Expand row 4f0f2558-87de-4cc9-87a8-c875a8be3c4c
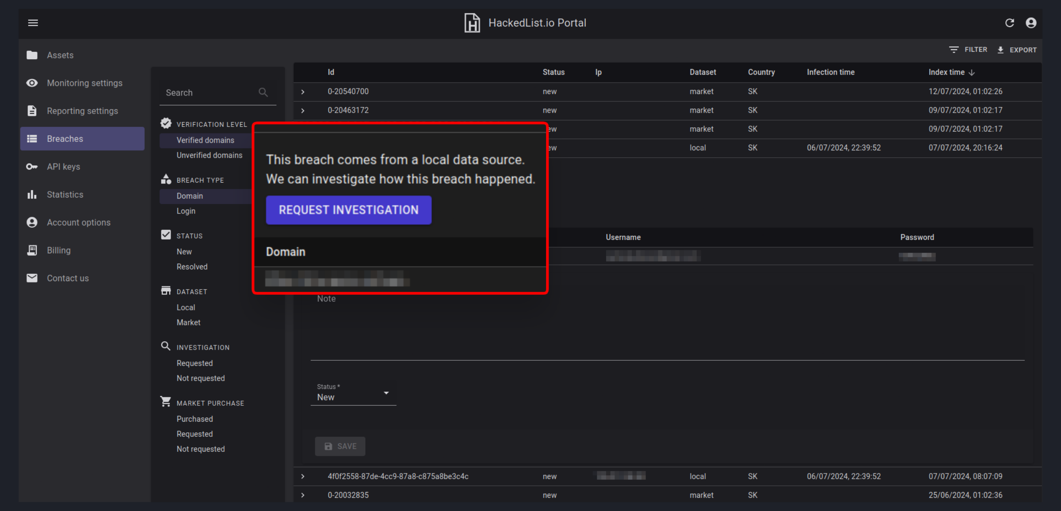This screenshot has width=1061, height=511. point(303,477)
